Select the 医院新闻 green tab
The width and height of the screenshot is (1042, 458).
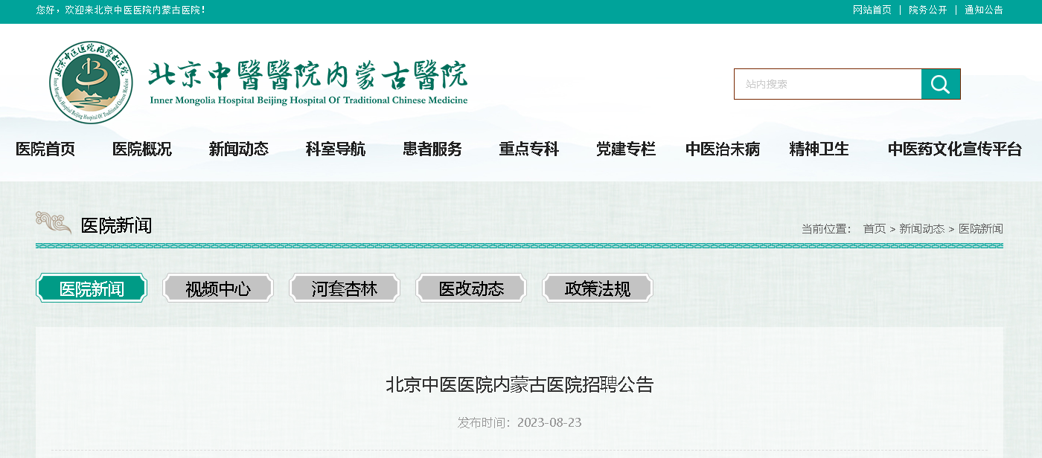[92, 288]
